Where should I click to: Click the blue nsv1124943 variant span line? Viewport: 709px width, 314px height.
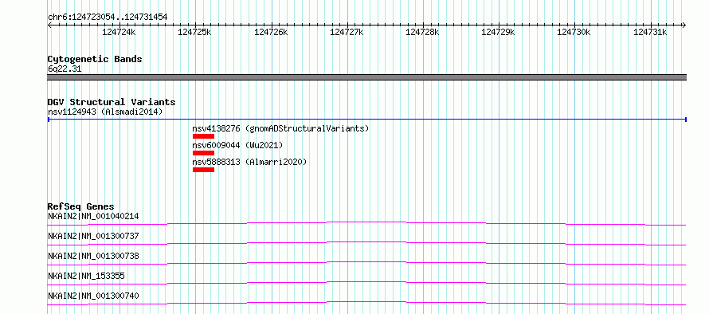tap(366, 120)
